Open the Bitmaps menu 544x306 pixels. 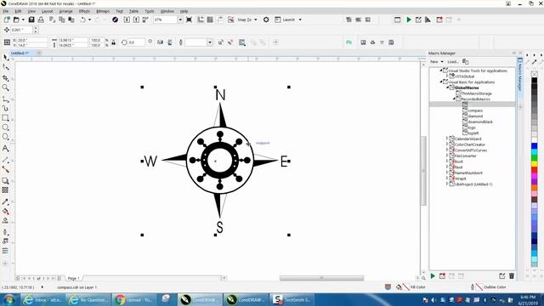103,11
